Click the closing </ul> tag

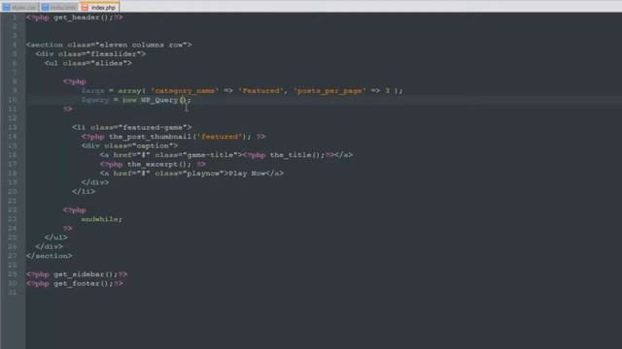click(56, 238)
